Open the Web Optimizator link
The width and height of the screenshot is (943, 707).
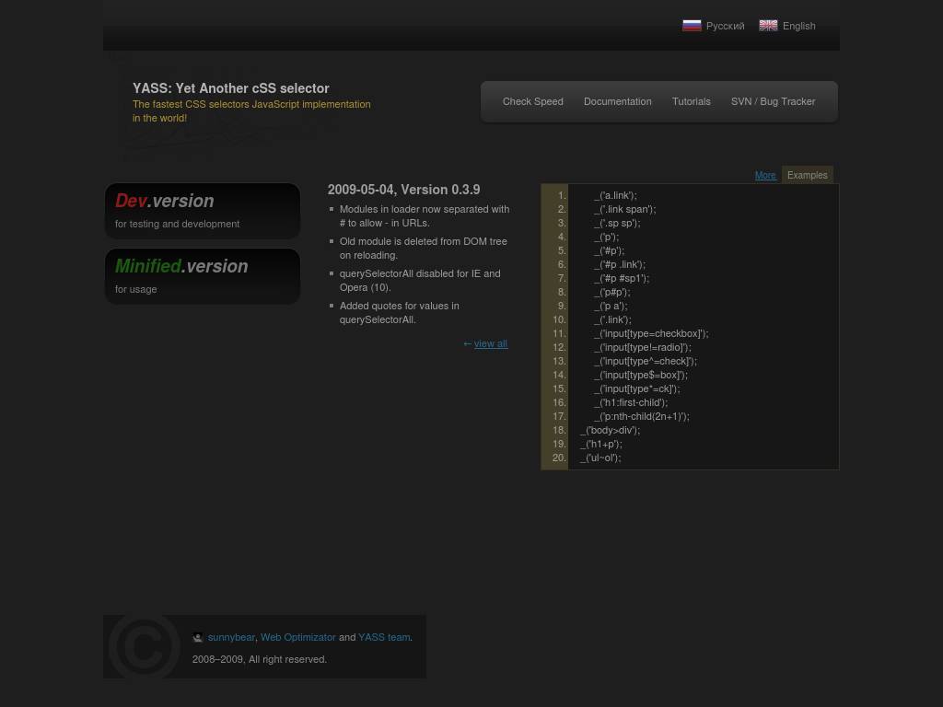[297, 637]
